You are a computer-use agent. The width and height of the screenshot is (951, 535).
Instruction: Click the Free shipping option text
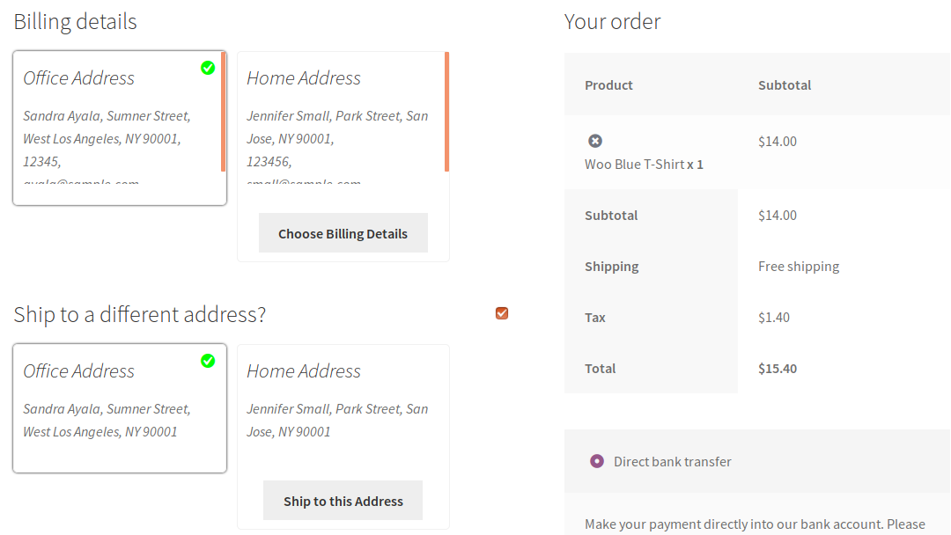[x=799, y=267]
